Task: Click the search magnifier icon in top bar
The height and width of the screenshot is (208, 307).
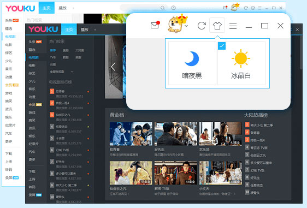Action: pos(162,8)
